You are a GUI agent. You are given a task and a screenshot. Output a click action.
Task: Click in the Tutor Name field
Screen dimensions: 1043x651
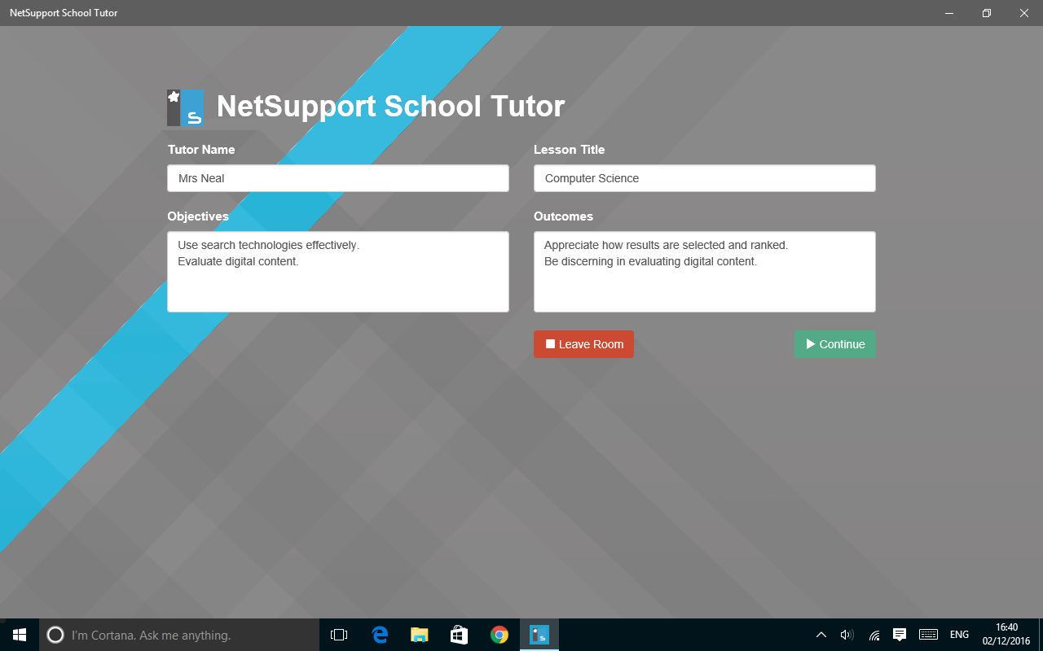[338, 178]
